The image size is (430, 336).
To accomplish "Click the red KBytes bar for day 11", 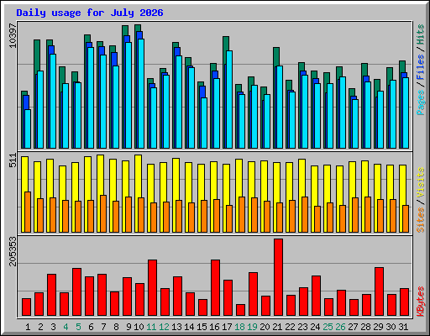I will 152,288.
